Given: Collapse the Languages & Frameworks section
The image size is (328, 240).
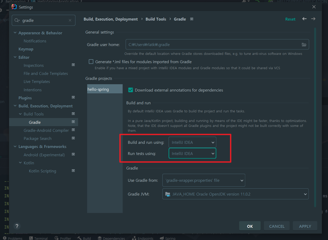Looking at the screenshot, I should [15, 147].
